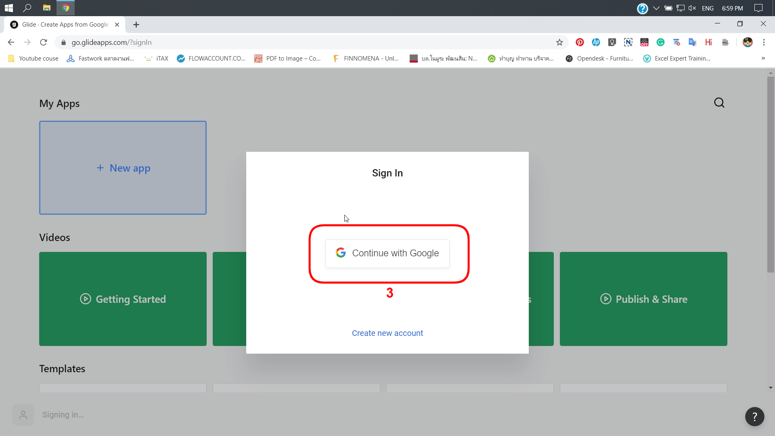Open Windows taskbar search
The height and width of the screenshot is (436, 775).
pos(27,8)
